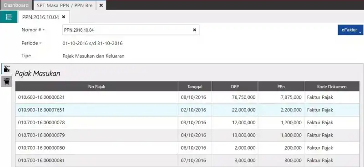Image resolution: width=364 pixels, height=167 pixels.
Task: Click DPP value 2,000,000
Action: 245,148
